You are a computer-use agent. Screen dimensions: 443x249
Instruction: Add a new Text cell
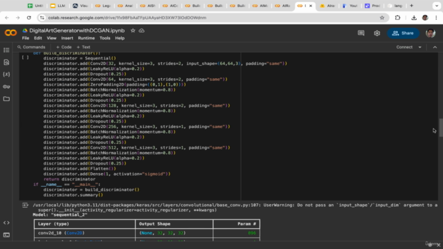83,47
